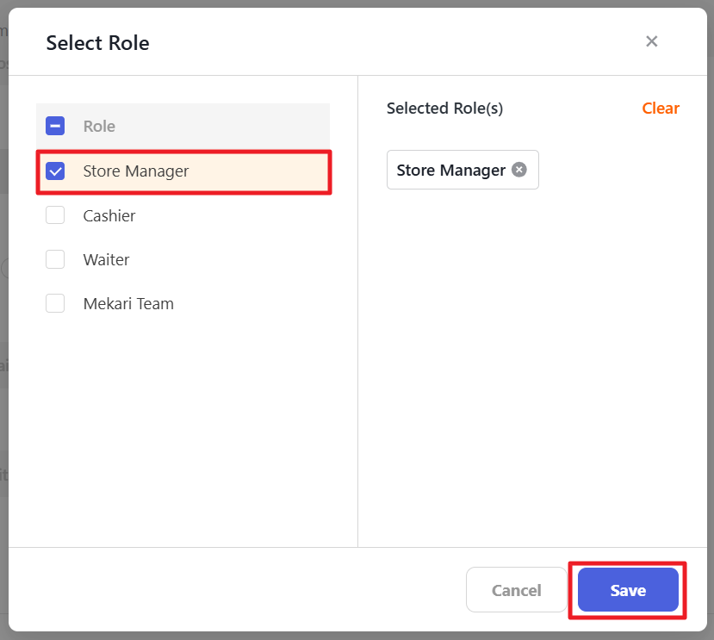Click the Select Role dialog title
The image size is (714, 640).
coord(97,43)
